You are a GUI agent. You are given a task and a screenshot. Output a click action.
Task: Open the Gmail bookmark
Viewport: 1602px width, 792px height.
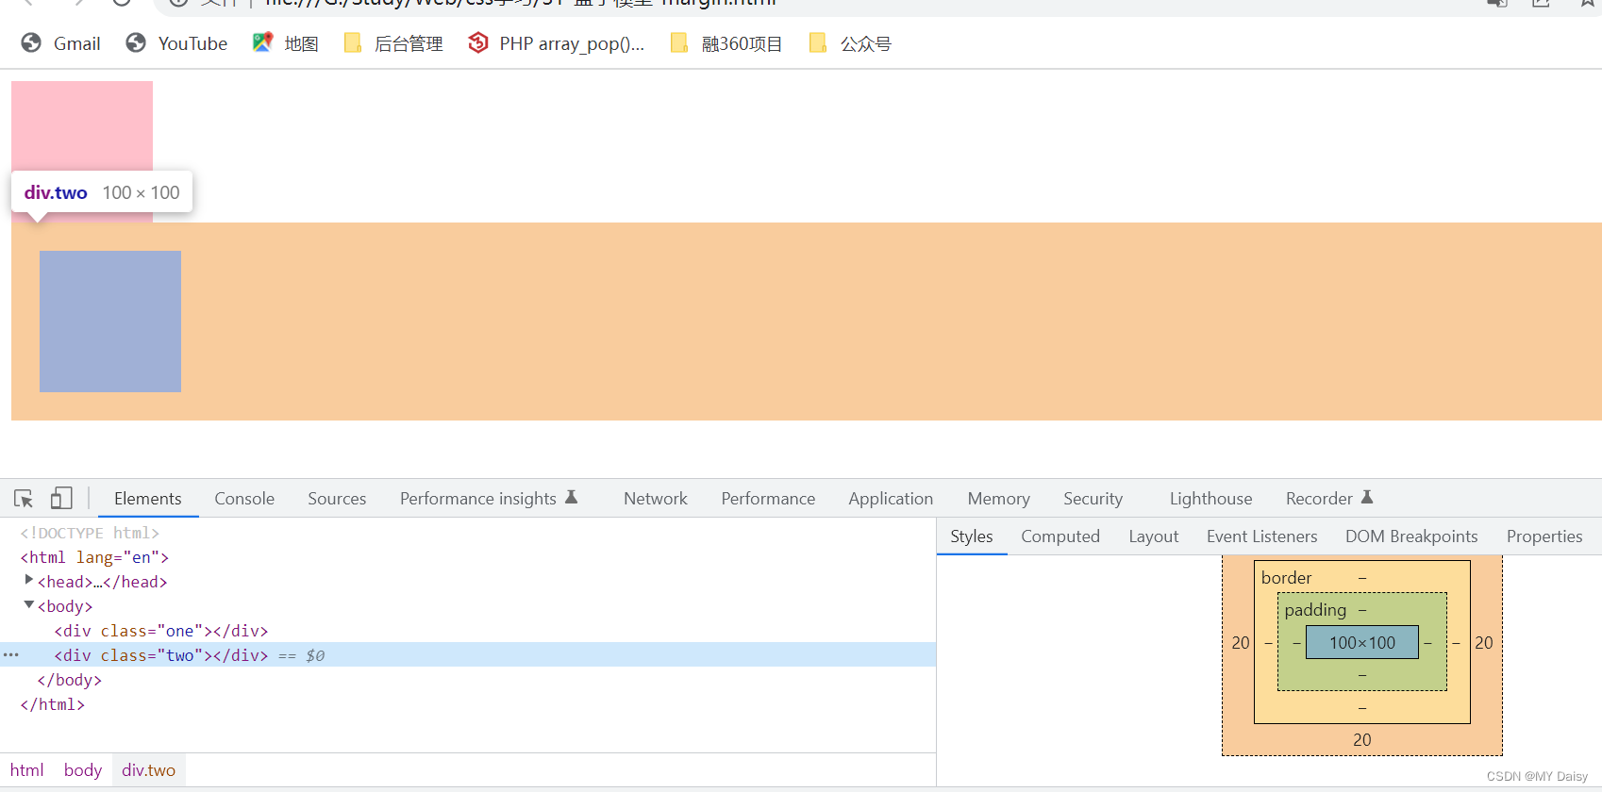61,43
